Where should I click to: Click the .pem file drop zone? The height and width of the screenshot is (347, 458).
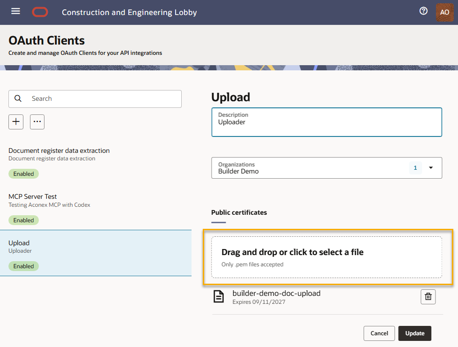(326, 257)
